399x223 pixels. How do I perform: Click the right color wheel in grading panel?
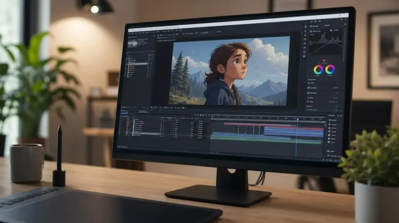click(x=330, y=69)
